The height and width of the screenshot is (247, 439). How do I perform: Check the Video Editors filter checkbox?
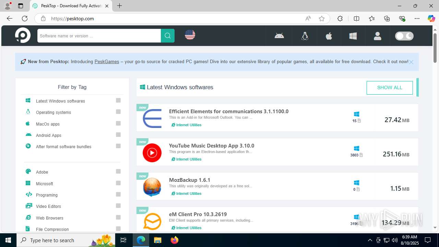click(x=118, y=206)
